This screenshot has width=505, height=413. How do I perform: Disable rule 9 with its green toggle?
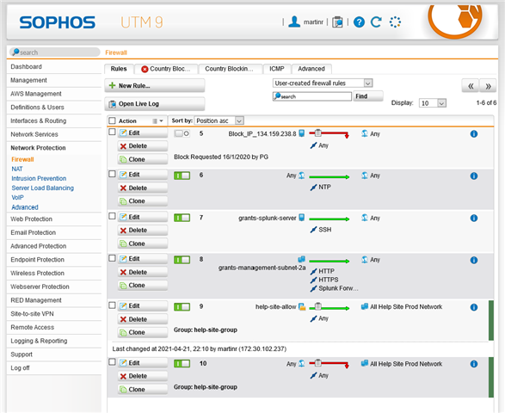tap(182, 306)
